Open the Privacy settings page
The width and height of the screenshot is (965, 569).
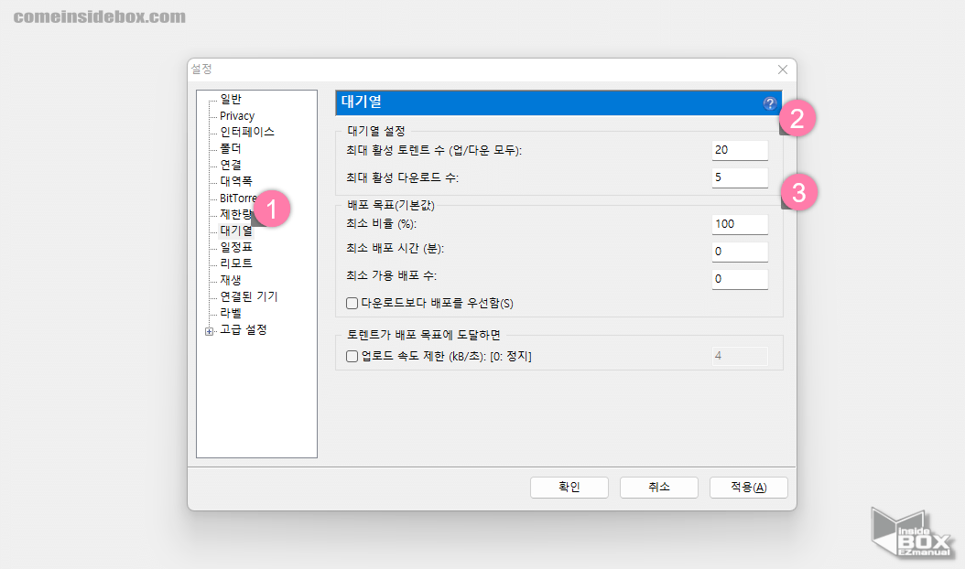pos(237,115)
